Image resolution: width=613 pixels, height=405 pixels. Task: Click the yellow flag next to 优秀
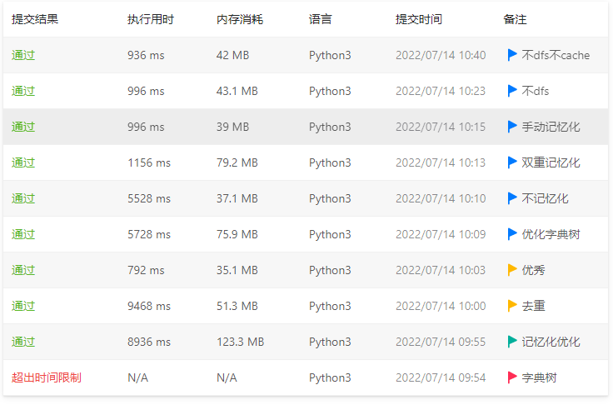(x=512, y=270)
